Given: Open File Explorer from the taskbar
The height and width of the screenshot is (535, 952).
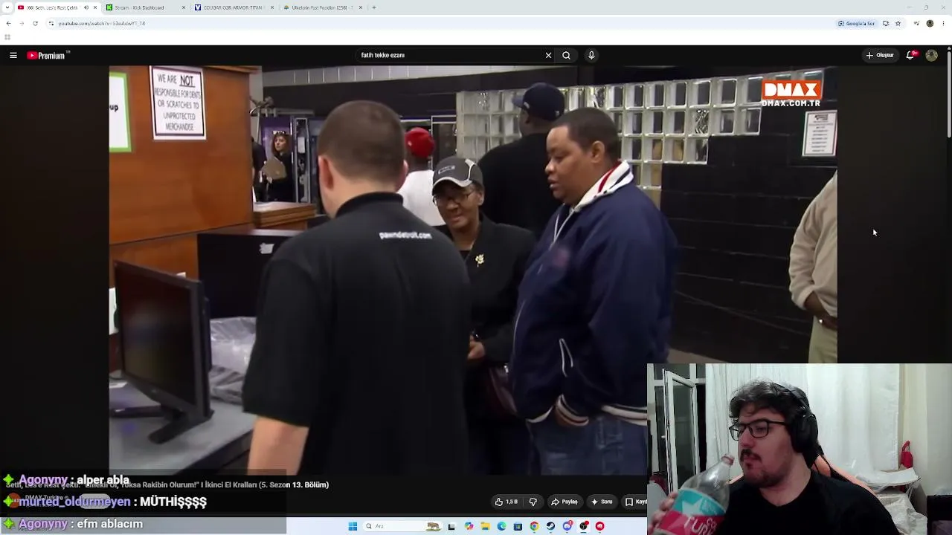Looking at the screenshot, I should [485, 526].
